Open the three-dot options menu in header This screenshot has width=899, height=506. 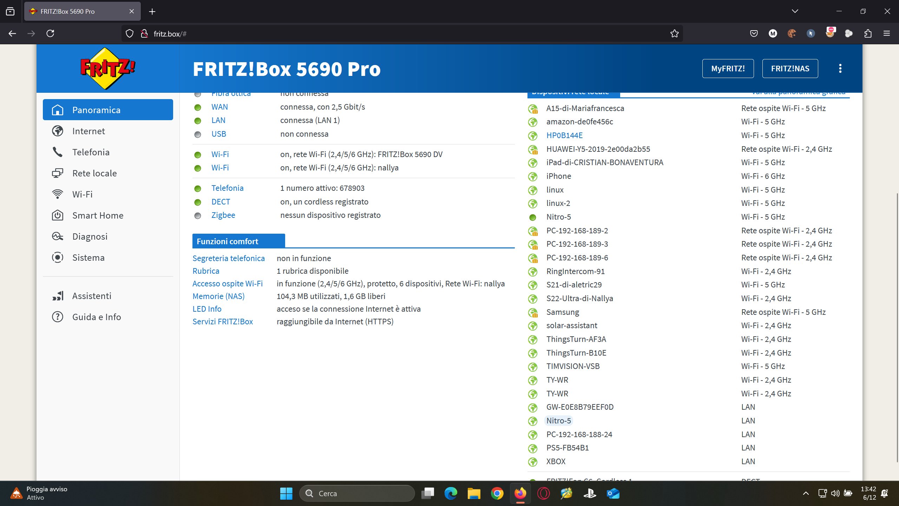(x=840, y=69)
